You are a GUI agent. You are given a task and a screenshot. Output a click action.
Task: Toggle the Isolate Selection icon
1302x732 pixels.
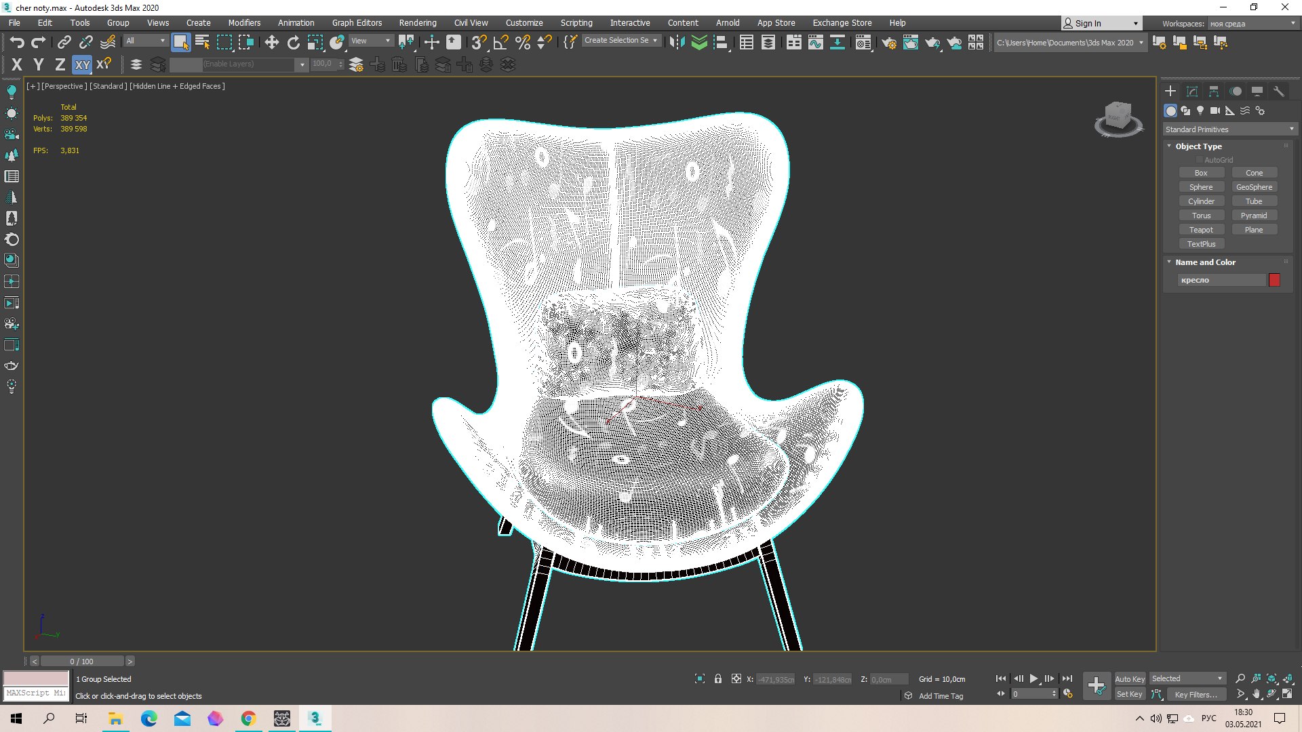pyautogui.click(x=700, y=678)
